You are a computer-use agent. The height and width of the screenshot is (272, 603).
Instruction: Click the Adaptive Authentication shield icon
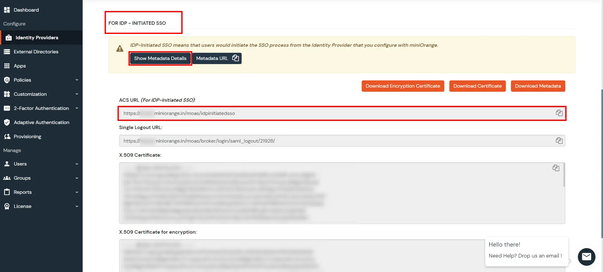(7, 122)
